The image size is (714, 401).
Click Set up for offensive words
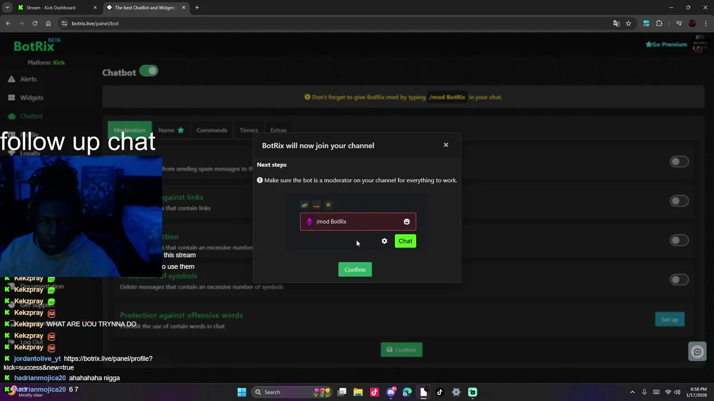pyautogui.click(x=669, y=319)
